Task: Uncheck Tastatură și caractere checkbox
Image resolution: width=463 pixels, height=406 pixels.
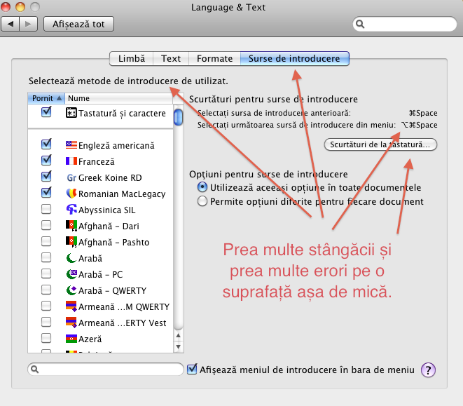Action: point(46,111)
